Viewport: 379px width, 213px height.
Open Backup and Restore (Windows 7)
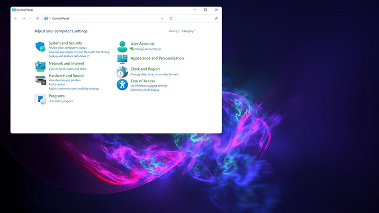[x=69, y=56]
